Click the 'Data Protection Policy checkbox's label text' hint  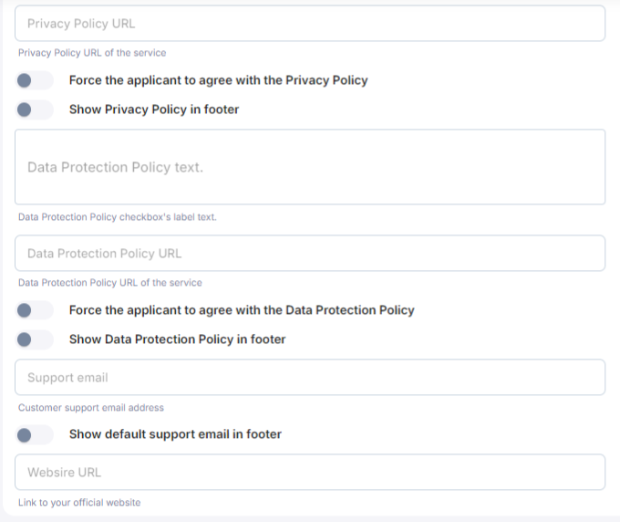pyautogui.click(x=118, y=217)
